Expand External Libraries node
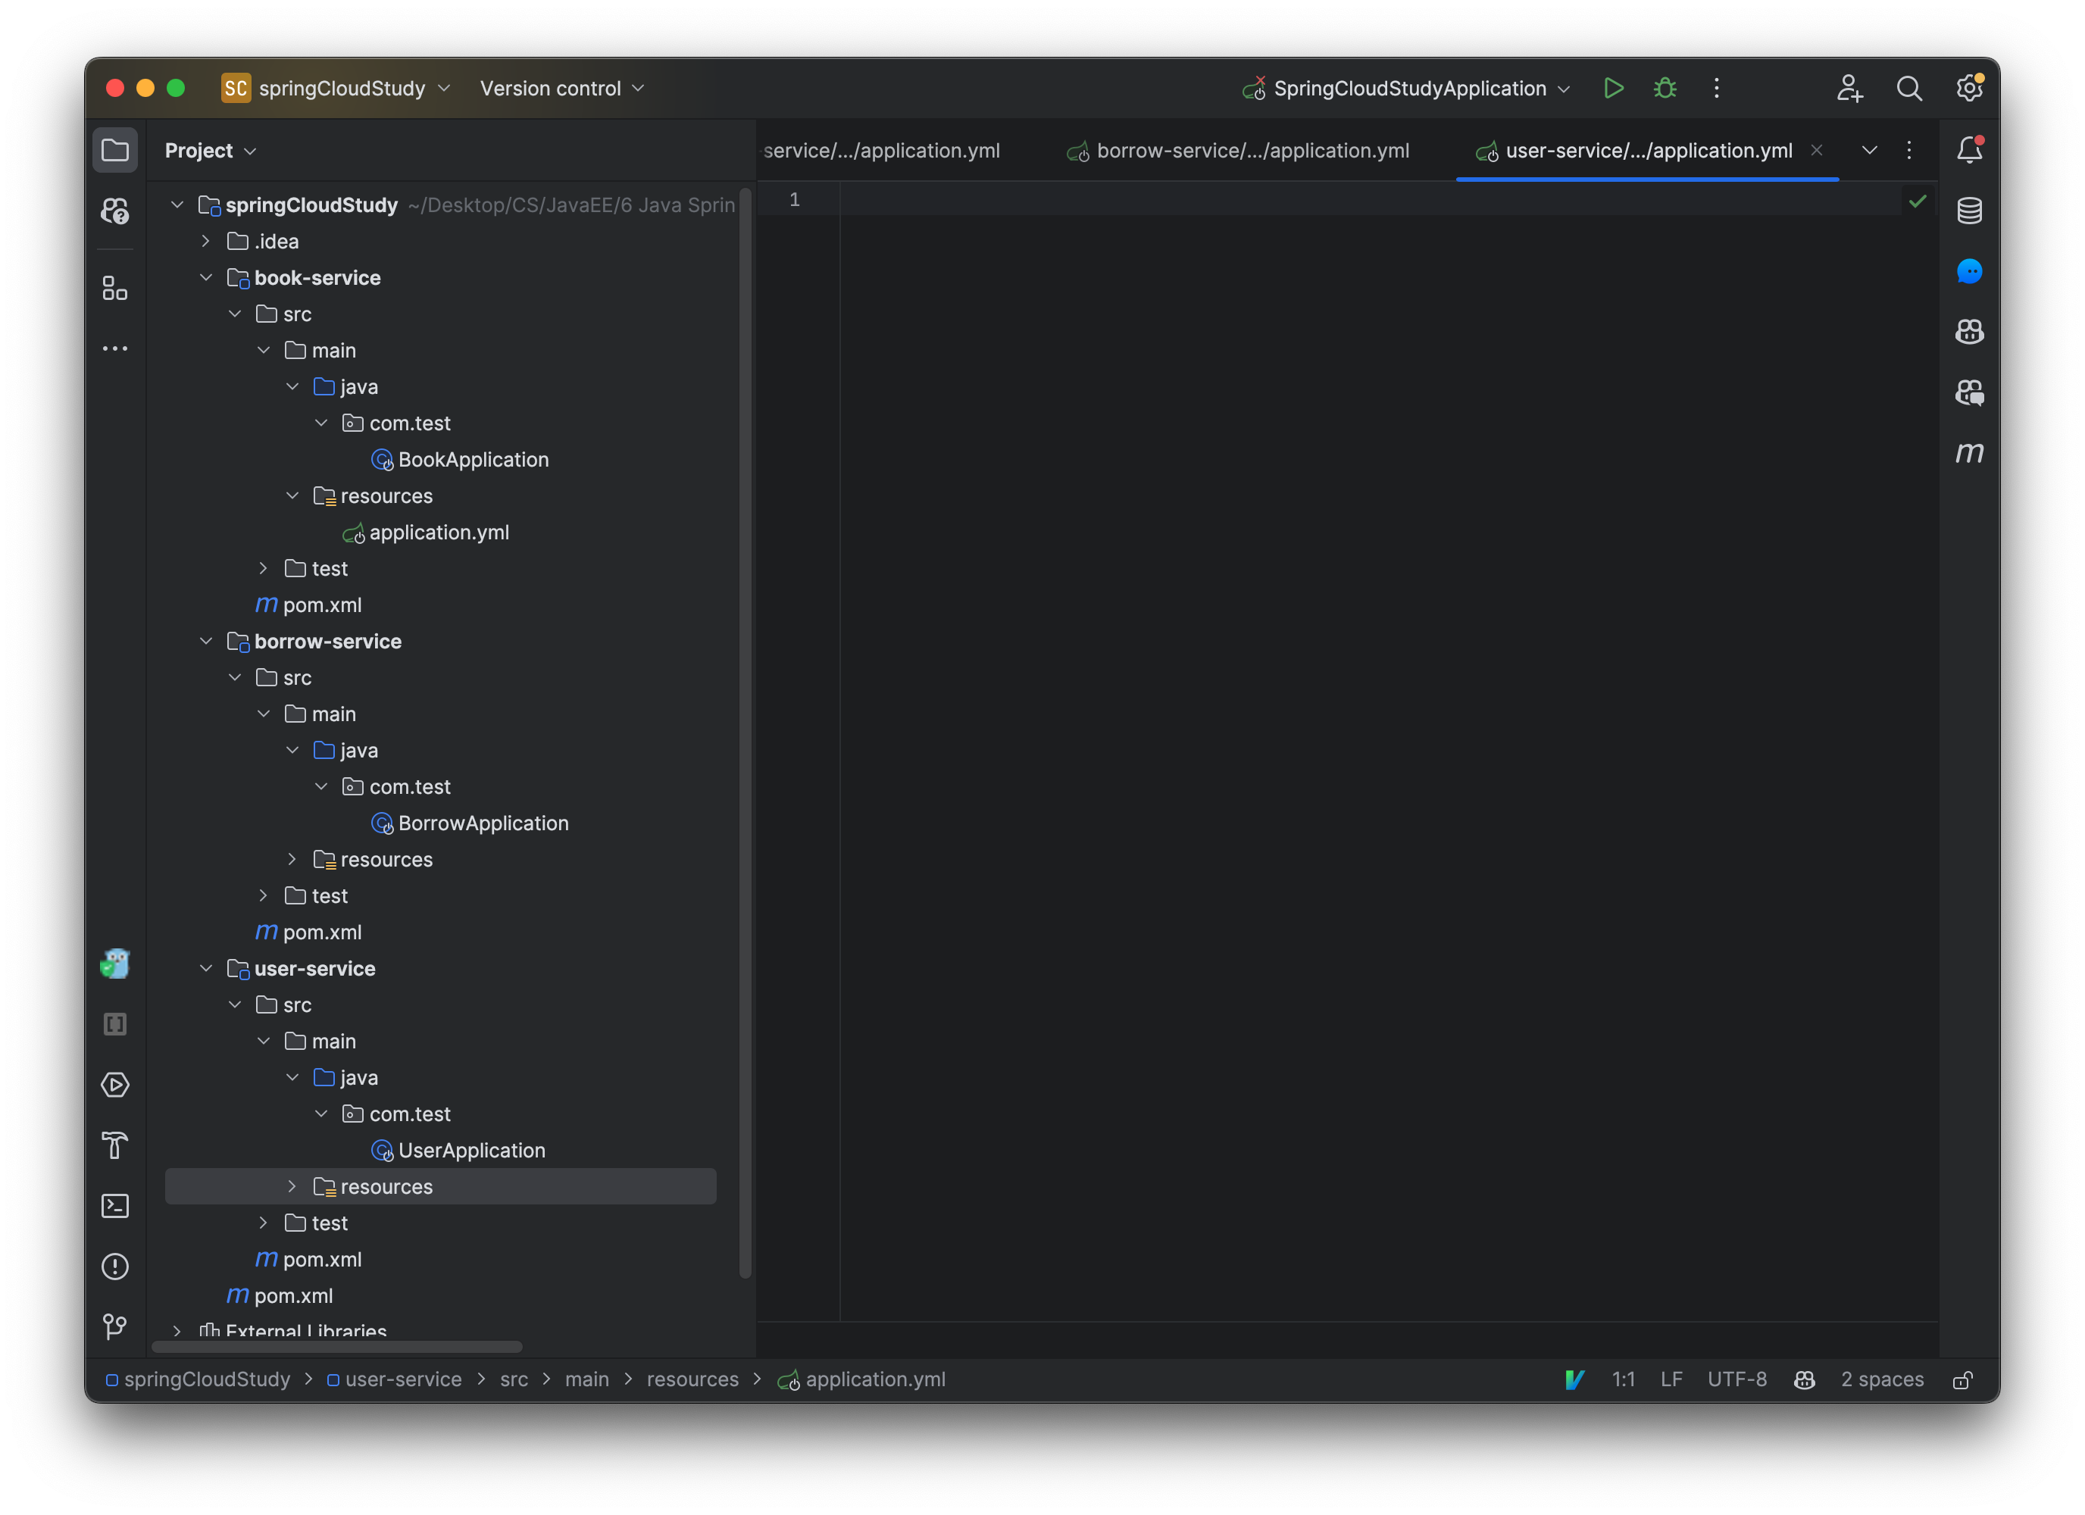2085x1515 pixels. click(x=177, y=1330)
